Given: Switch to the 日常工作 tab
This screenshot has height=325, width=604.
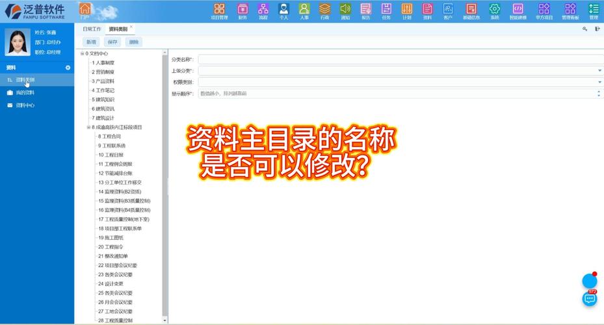Looking at the screenshot, I should 92,29.
